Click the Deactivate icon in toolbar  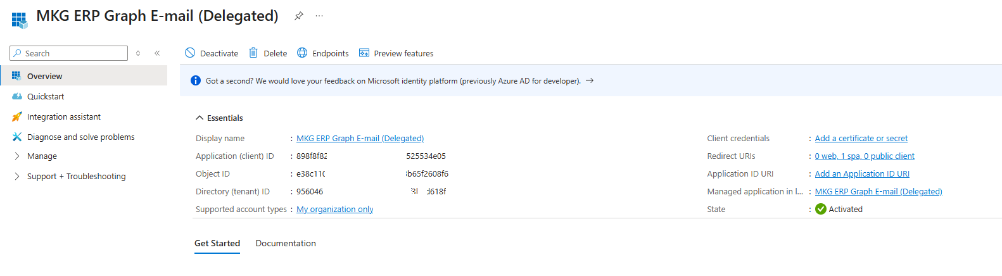(x=190, y=53)
